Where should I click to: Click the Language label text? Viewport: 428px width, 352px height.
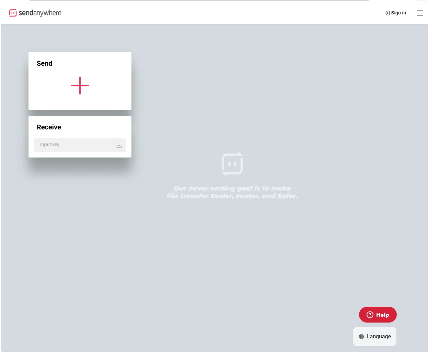coord(379,336)
